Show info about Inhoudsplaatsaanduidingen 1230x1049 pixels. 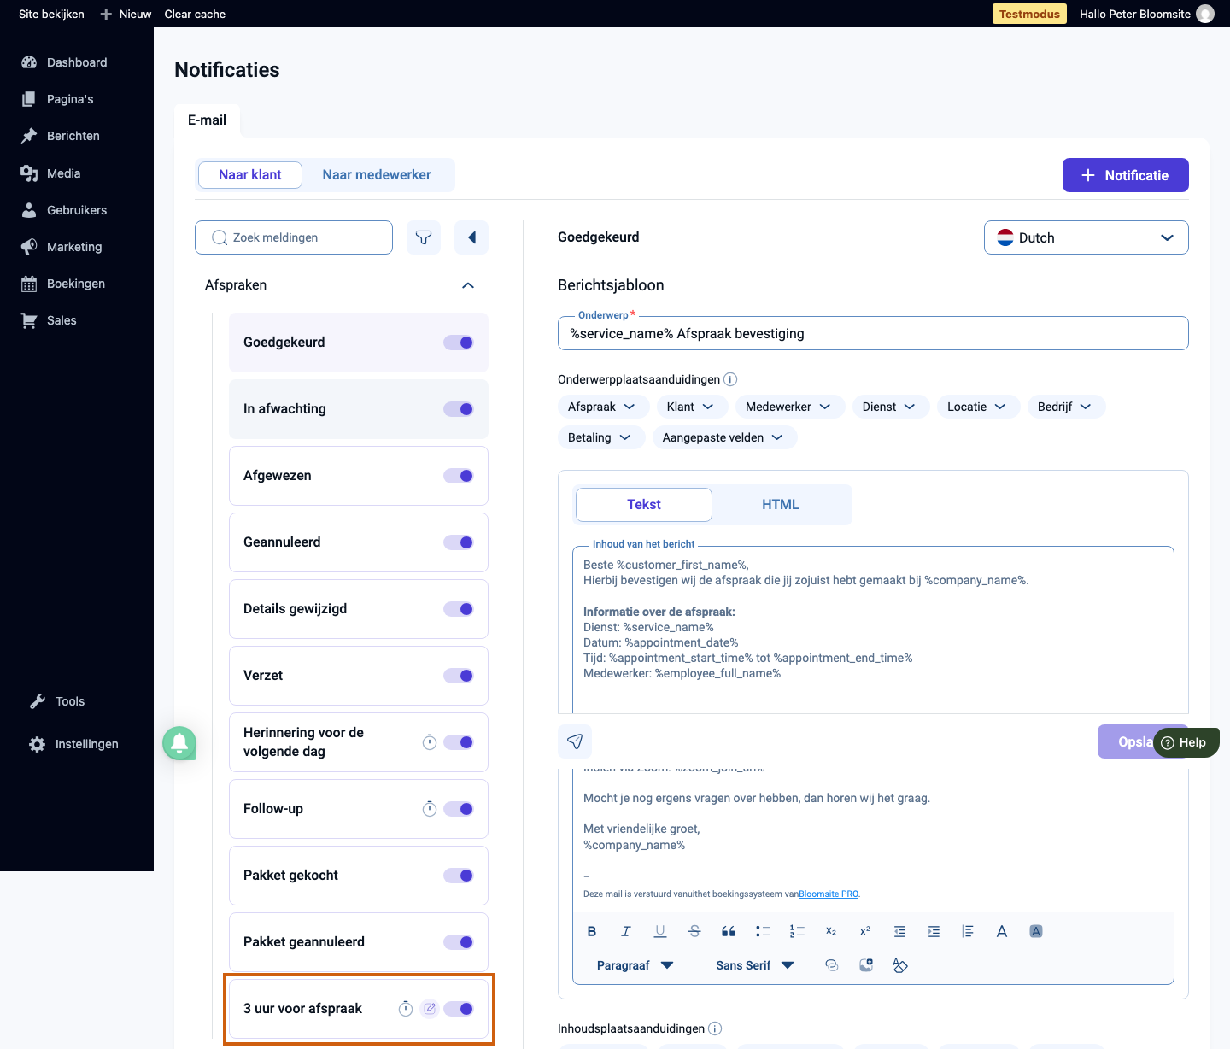coord(715,1028)
